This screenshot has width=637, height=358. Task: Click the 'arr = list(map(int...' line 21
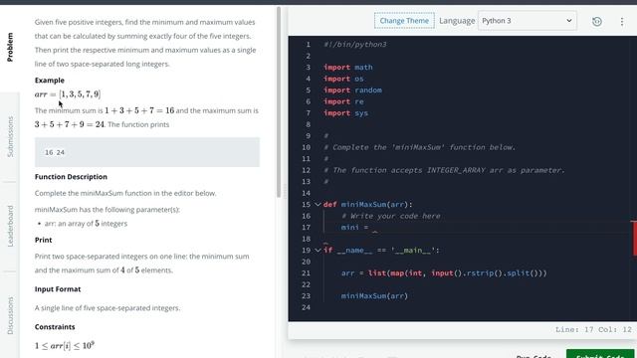coord(444,273)
